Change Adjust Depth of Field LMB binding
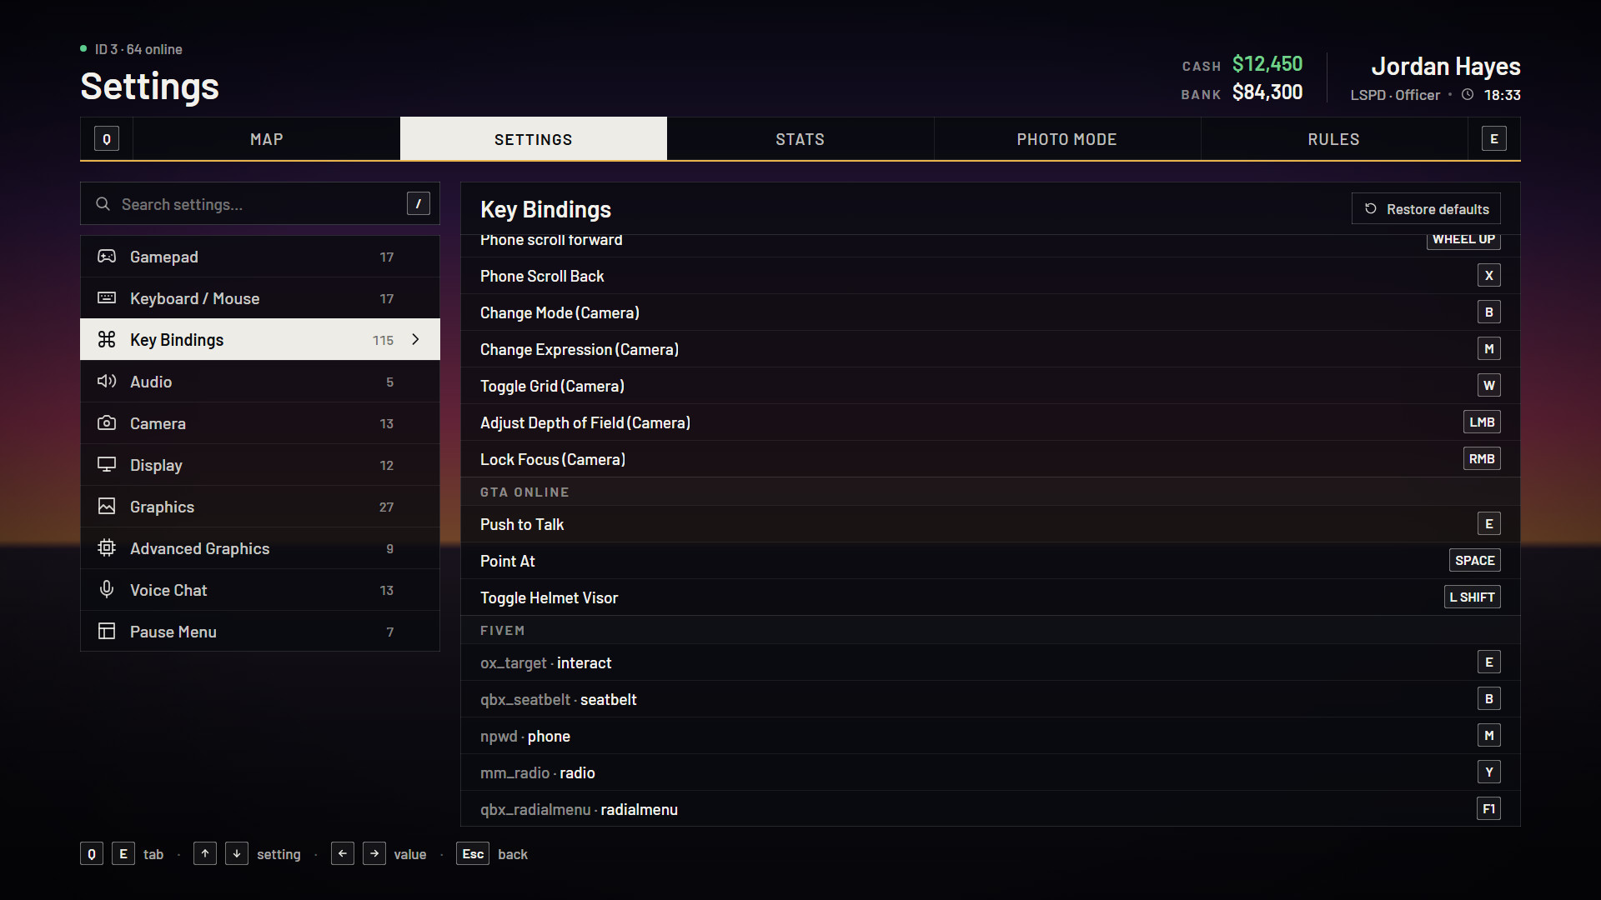Screen dimensions: 1601x900 point(1482,422)
